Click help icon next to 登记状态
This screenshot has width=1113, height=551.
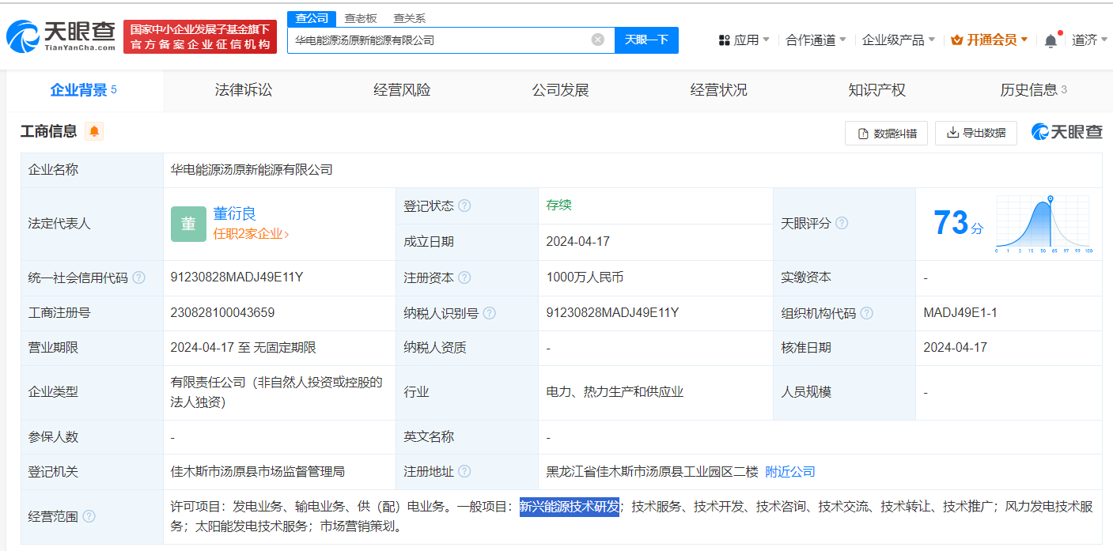pos(464,206)
